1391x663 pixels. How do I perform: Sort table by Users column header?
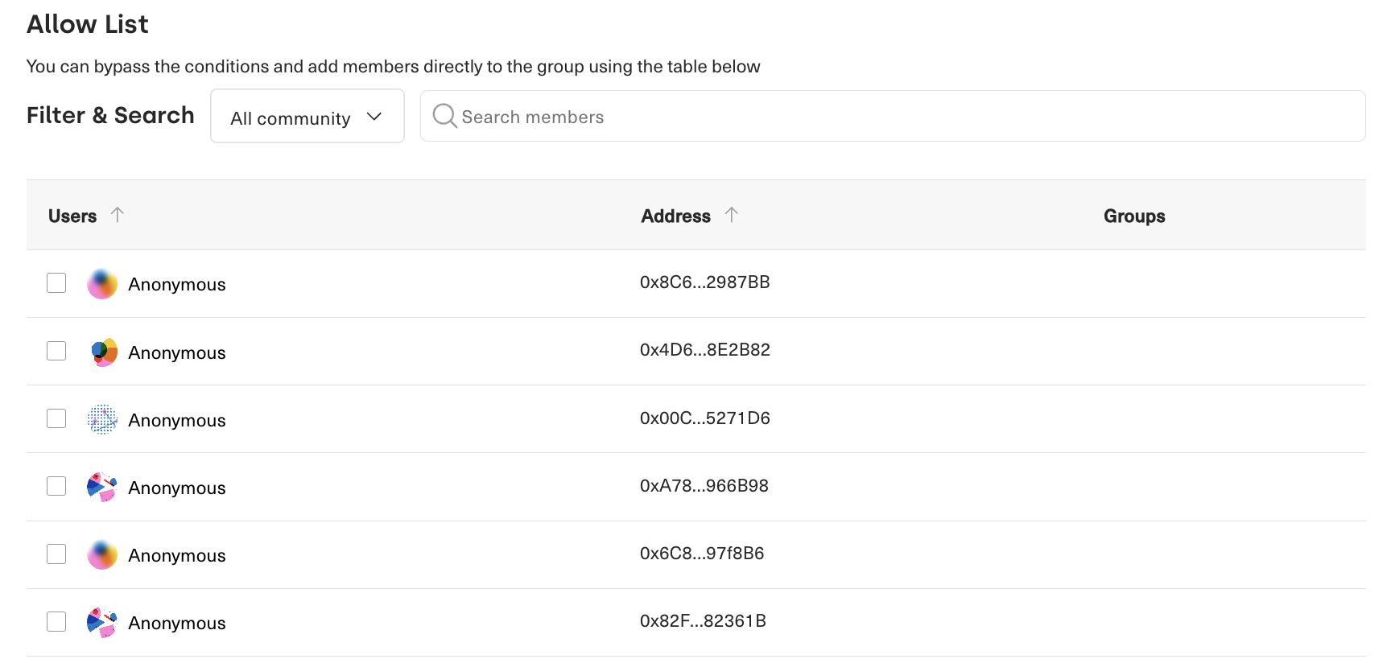72,216
